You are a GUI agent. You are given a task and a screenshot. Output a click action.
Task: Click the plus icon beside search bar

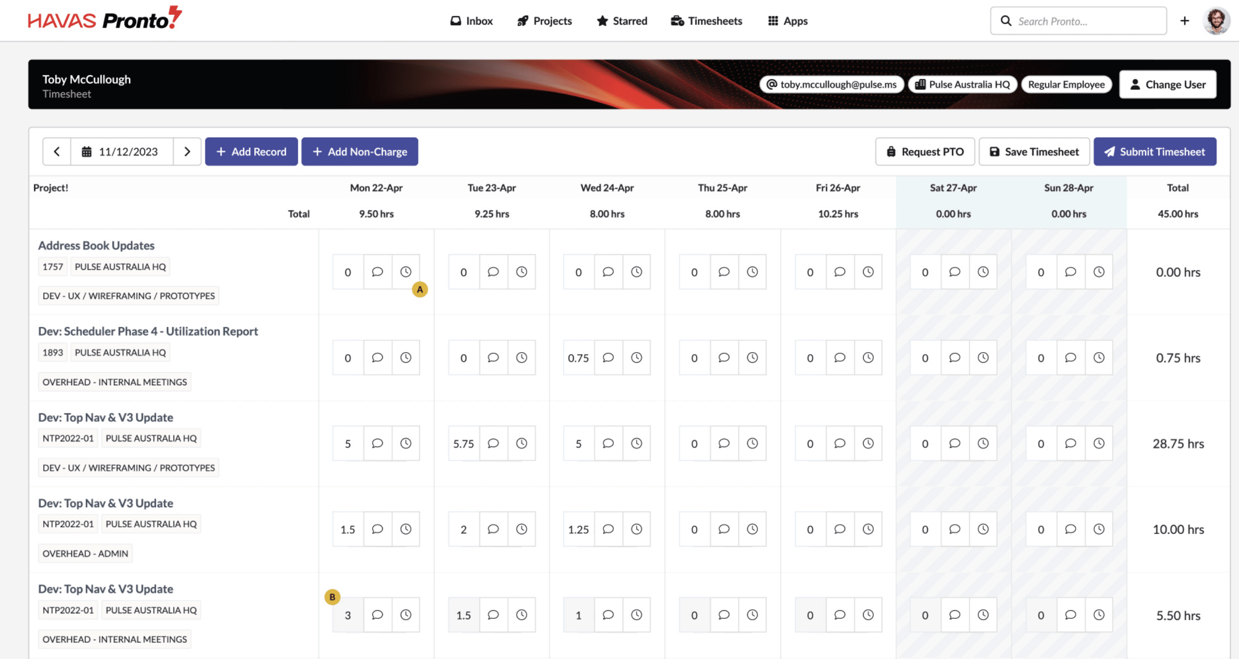pyautogui.click(x=1185, y=21)
